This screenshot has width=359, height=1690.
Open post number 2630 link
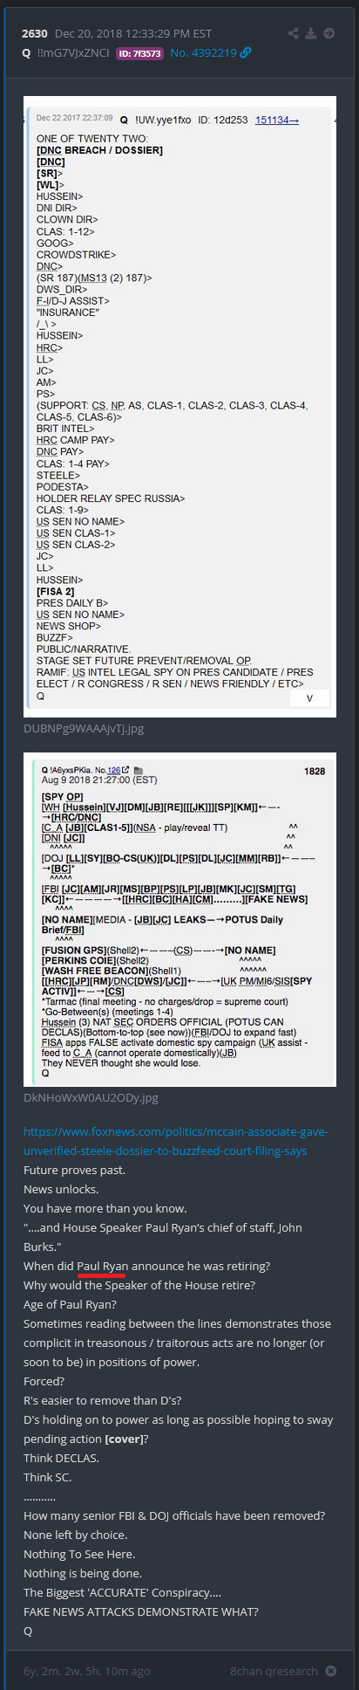coord(35,34)
